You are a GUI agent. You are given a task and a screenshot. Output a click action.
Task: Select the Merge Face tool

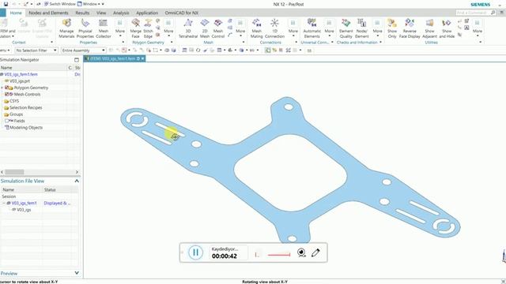click(x=135, y=28)
